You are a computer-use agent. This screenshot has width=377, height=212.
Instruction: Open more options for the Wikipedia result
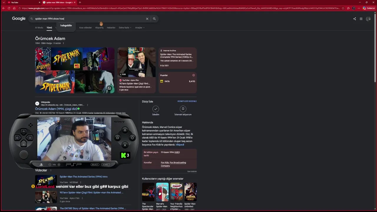87,105
